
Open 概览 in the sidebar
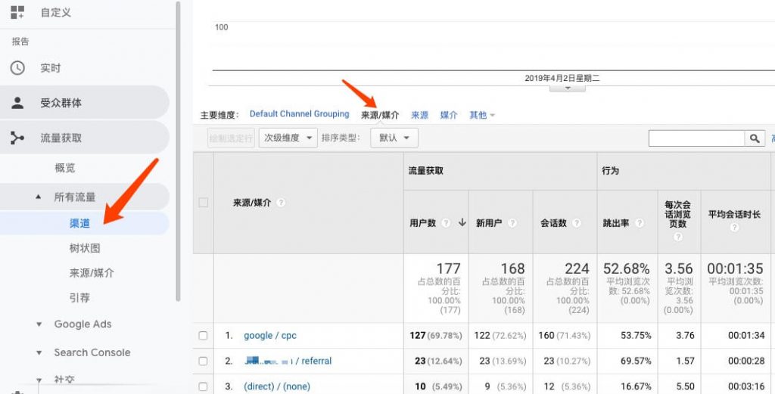point(65,168)
